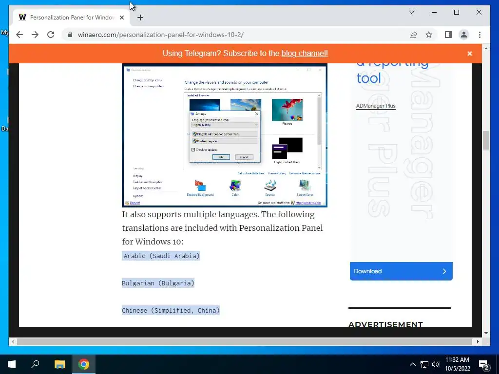Click the page scrollbar up arrow
Screen dimensions: 499x374
click(486, 48)
